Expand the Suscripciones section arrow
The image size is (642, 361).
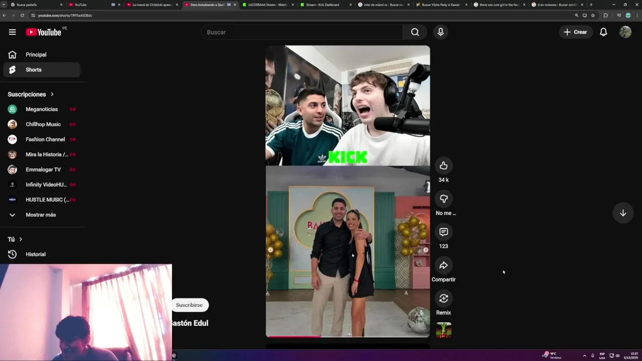(52, 94)
